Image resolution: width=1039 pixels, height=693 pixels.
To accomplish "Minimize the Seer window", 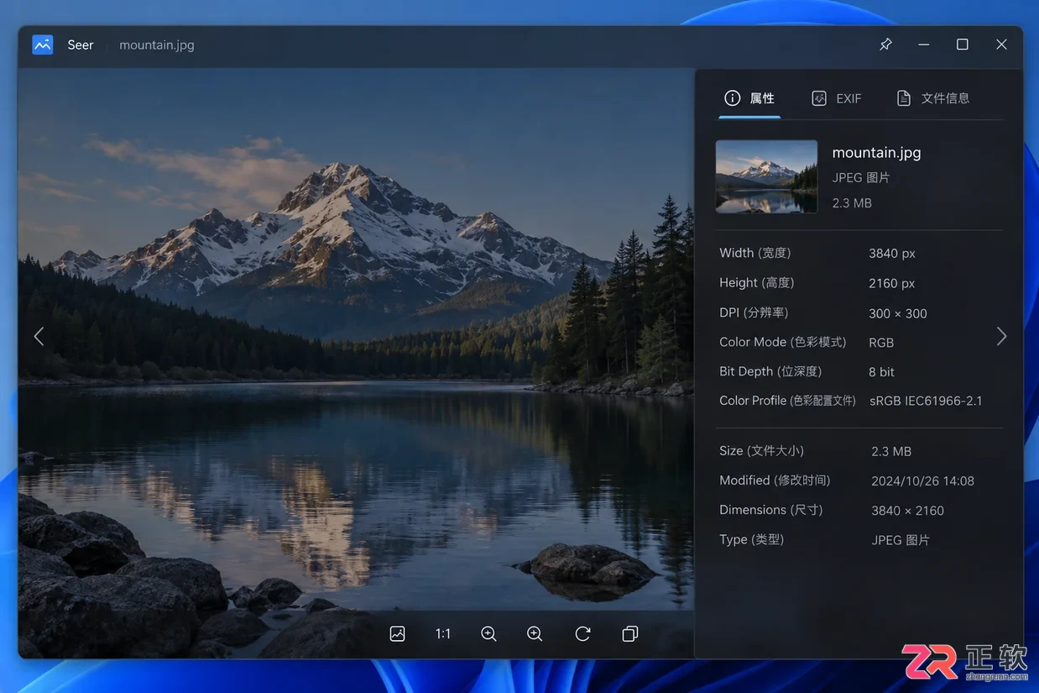I will coord(924,45).
